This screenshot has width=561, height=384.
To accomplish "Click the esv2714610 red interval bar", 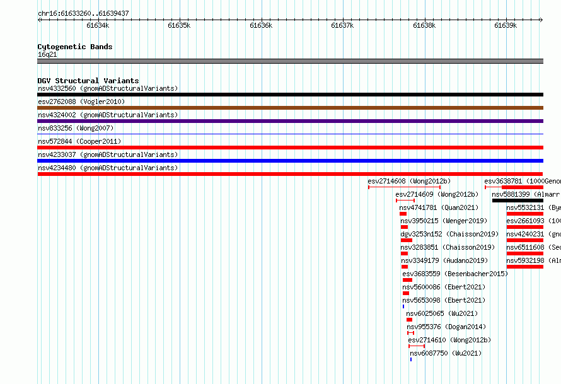I will tap(417, 346).
